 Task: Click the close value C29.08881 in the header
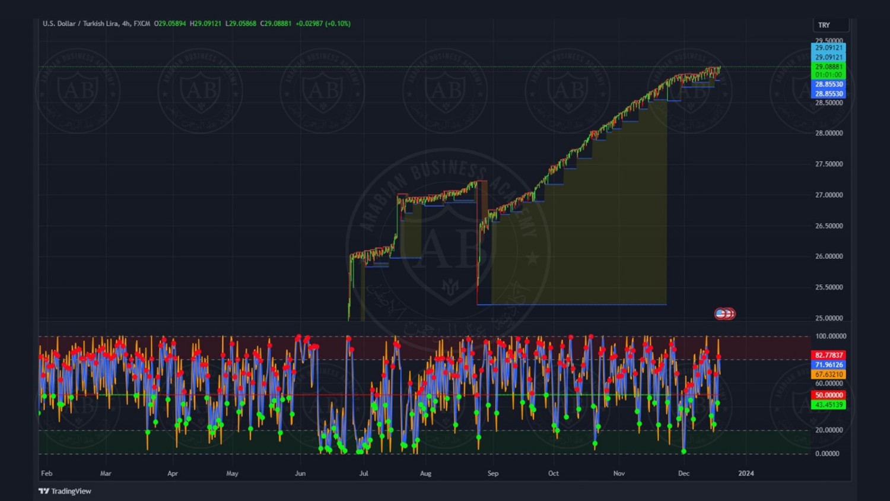click(276, 24)
